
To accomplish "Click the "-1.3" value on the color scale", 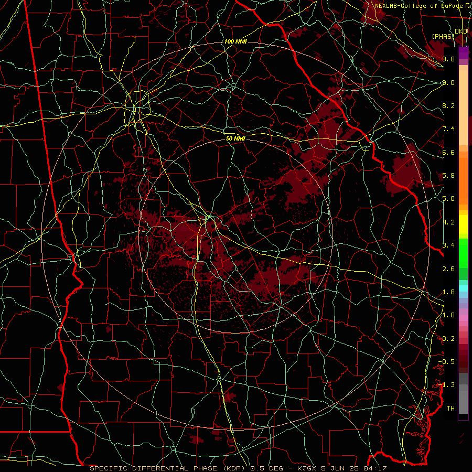I will 446,385.
